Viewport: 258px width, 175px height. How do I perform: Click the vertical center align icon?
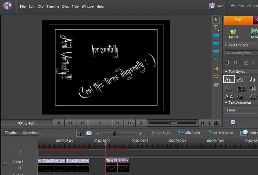click(216, 68)
